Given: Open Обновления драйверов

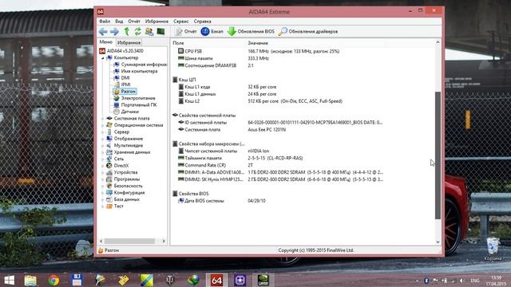Looking at the screenshot, I should coord(308,32).
